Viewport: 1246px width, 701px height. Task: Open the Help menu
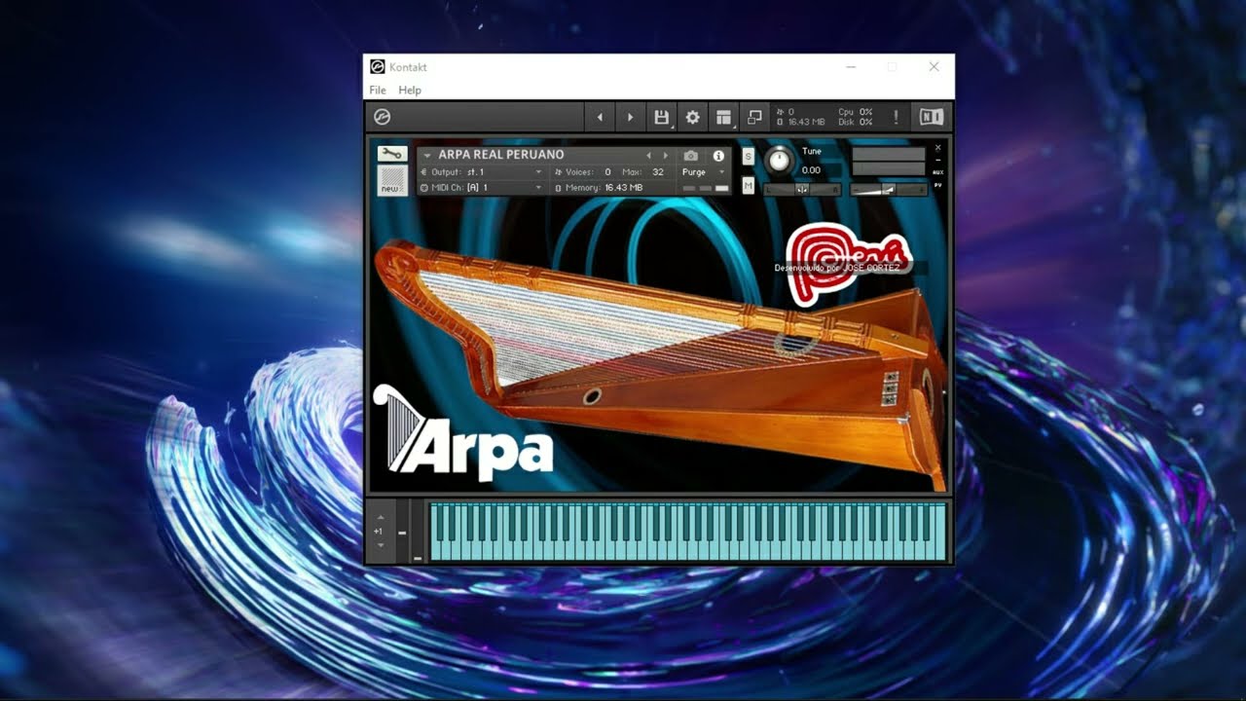click(x=410, y=90)
